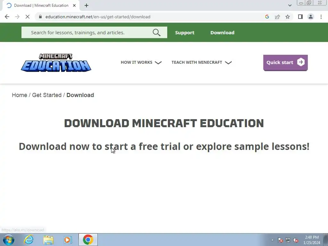Image resolution: width=328 pixels, height=246 pixels.
Task: Bookmark this page with the star icon
Action: pyautogui.click(x=288, y=17)
